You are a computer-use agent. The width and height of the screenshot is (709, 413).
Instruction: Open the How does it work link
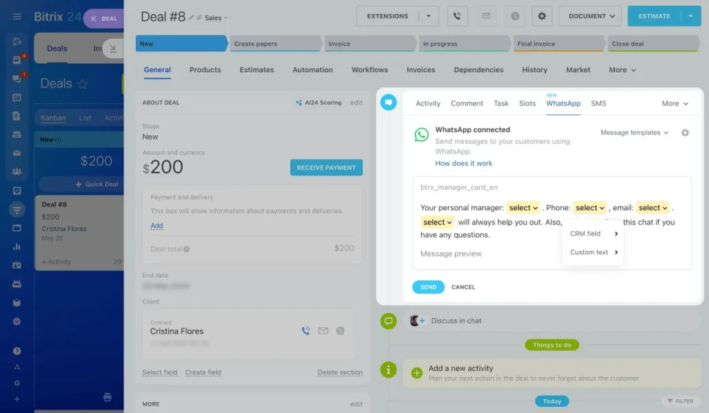[x=463, y=164]
